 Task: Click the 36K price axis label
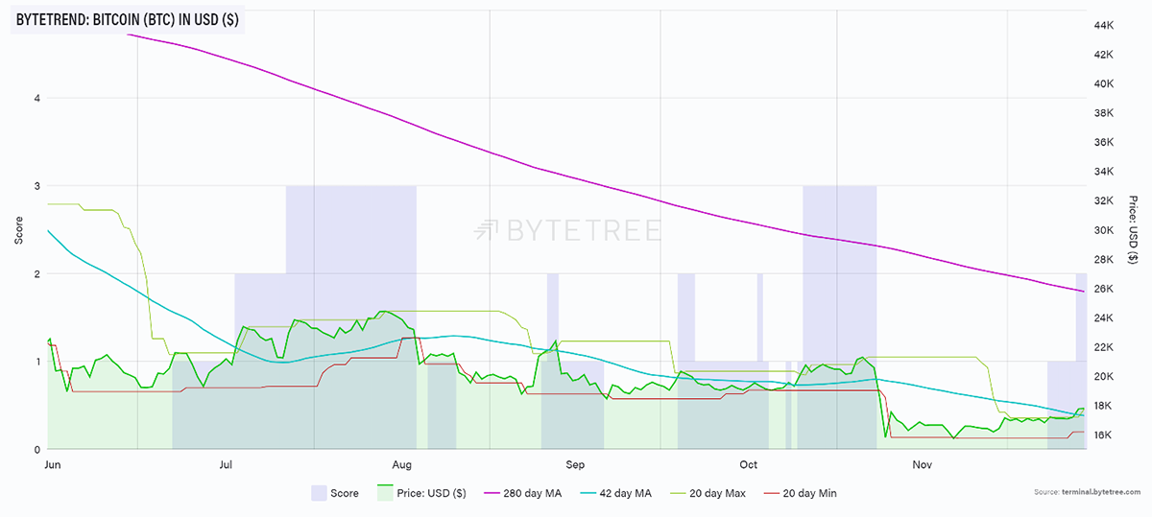click(x=1103, y=142)
